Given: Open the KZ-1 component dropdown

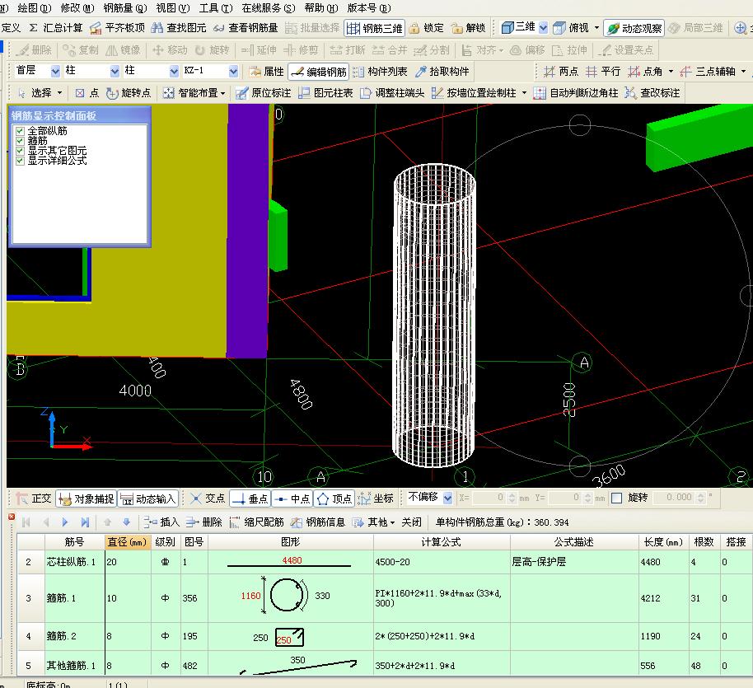Looking at the screenshot, I should point(233,71).
